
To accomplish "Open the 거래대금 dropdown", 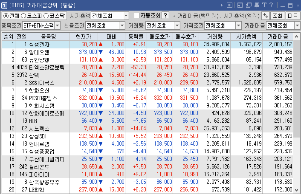I will point(297,25).
